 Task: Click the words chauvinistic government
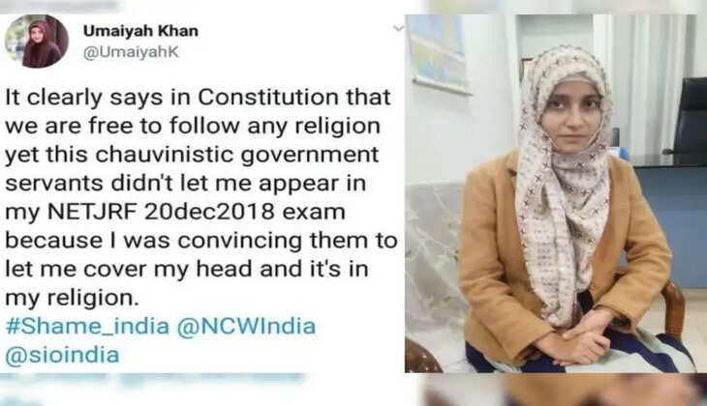[237, 155]
